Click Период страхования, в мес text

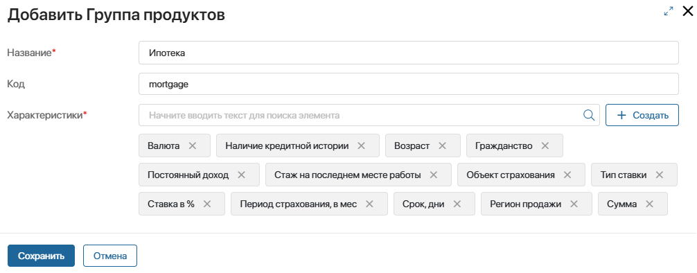(299, 204)
